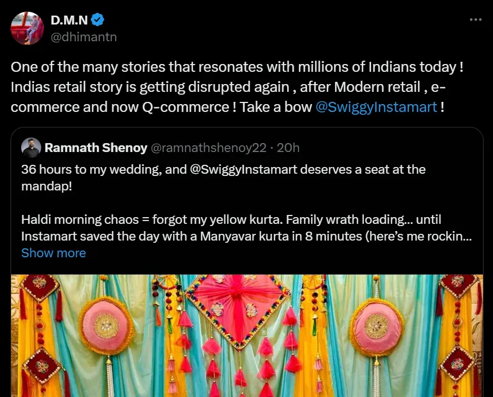
Task: Click the @ramnathshenoy22 handle
Action: tap(209, 148)
